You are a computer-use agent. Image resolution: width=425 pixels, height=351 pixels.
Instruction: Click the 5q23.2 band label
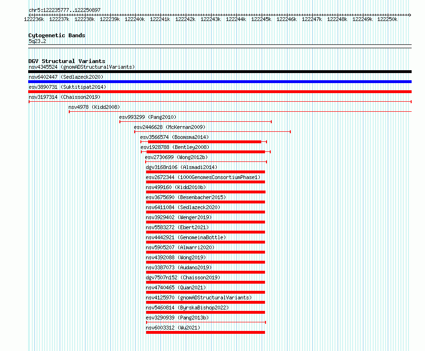[x=37, y=41]
